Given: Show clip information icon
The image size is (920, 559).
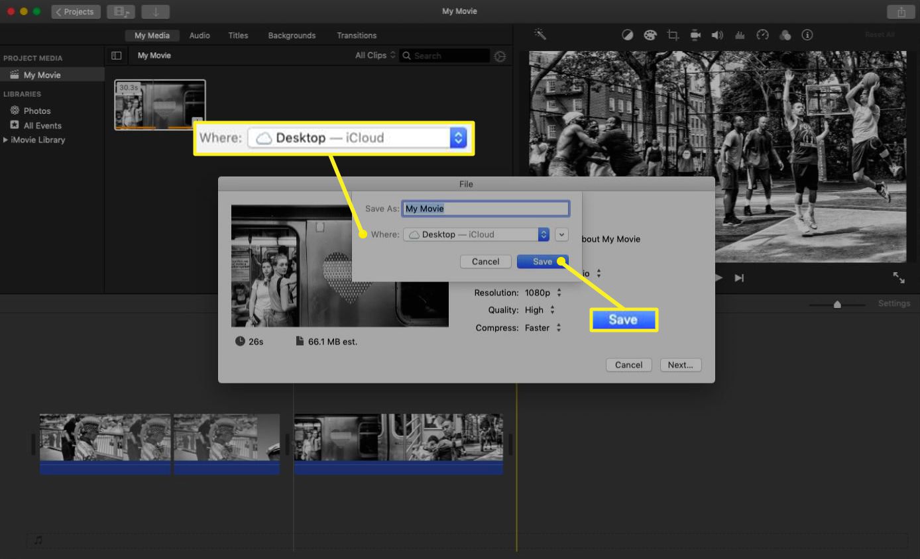Looking at the screenshot, I should coord(807,35).
